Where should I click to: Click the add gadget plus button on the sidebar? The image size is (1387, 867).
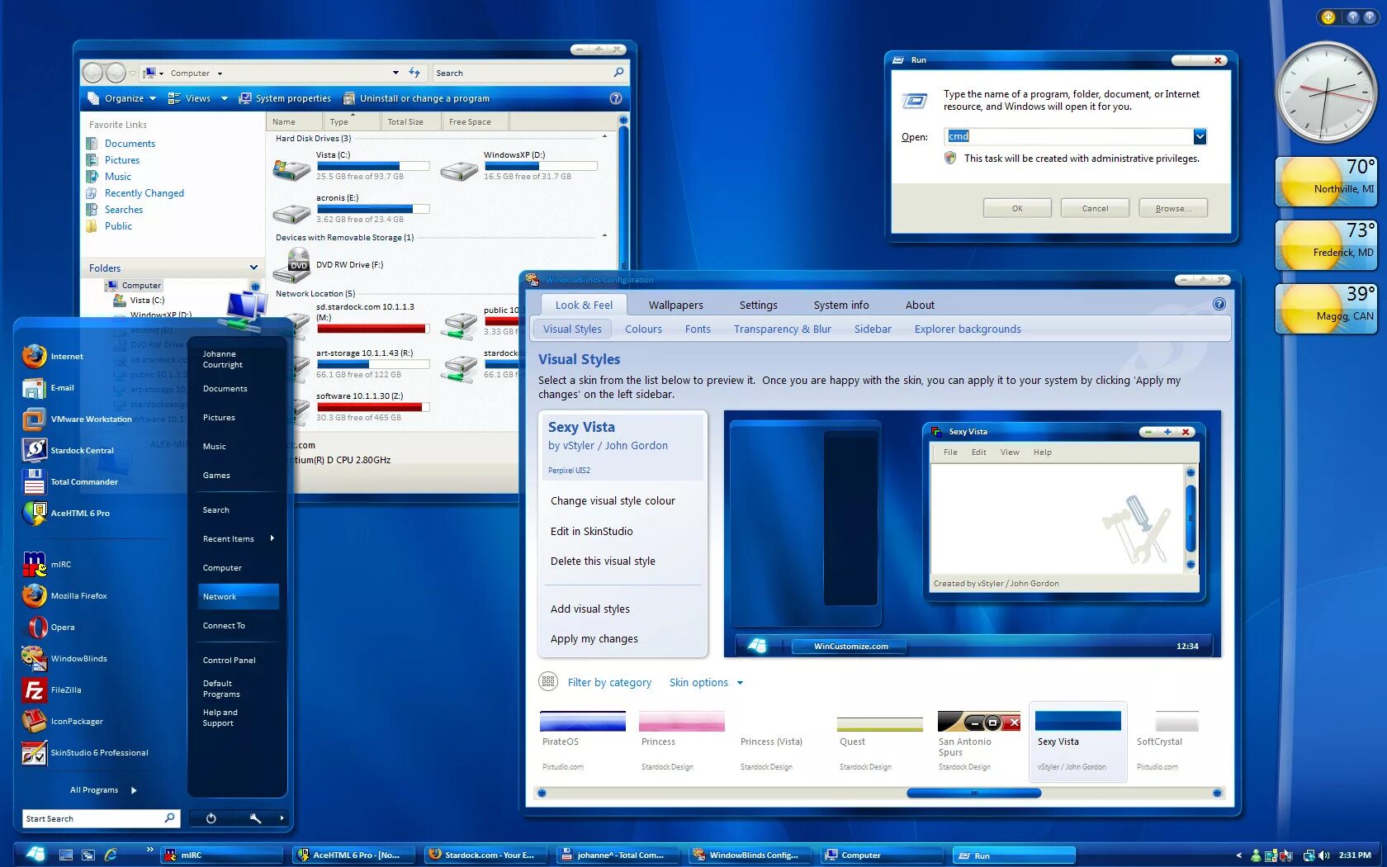point(1328,17)
